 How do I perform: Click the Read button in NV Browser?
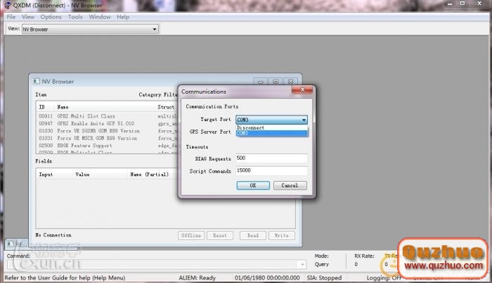(253, 236)
